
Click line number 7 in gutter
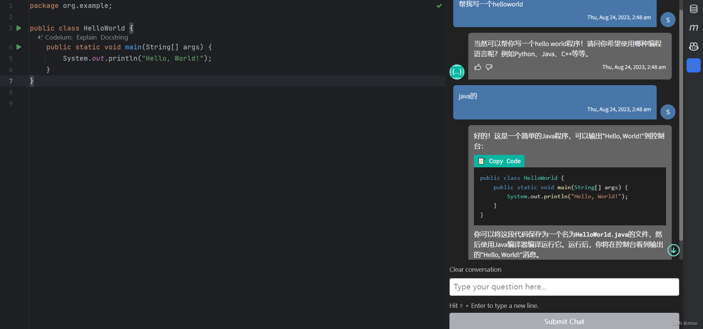click(x=11, y=81)
